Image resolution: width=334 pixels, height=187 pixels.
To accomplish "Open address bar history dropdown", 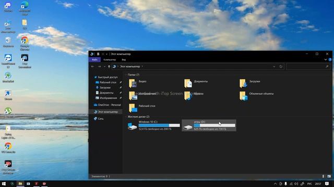I will [274, 66].
